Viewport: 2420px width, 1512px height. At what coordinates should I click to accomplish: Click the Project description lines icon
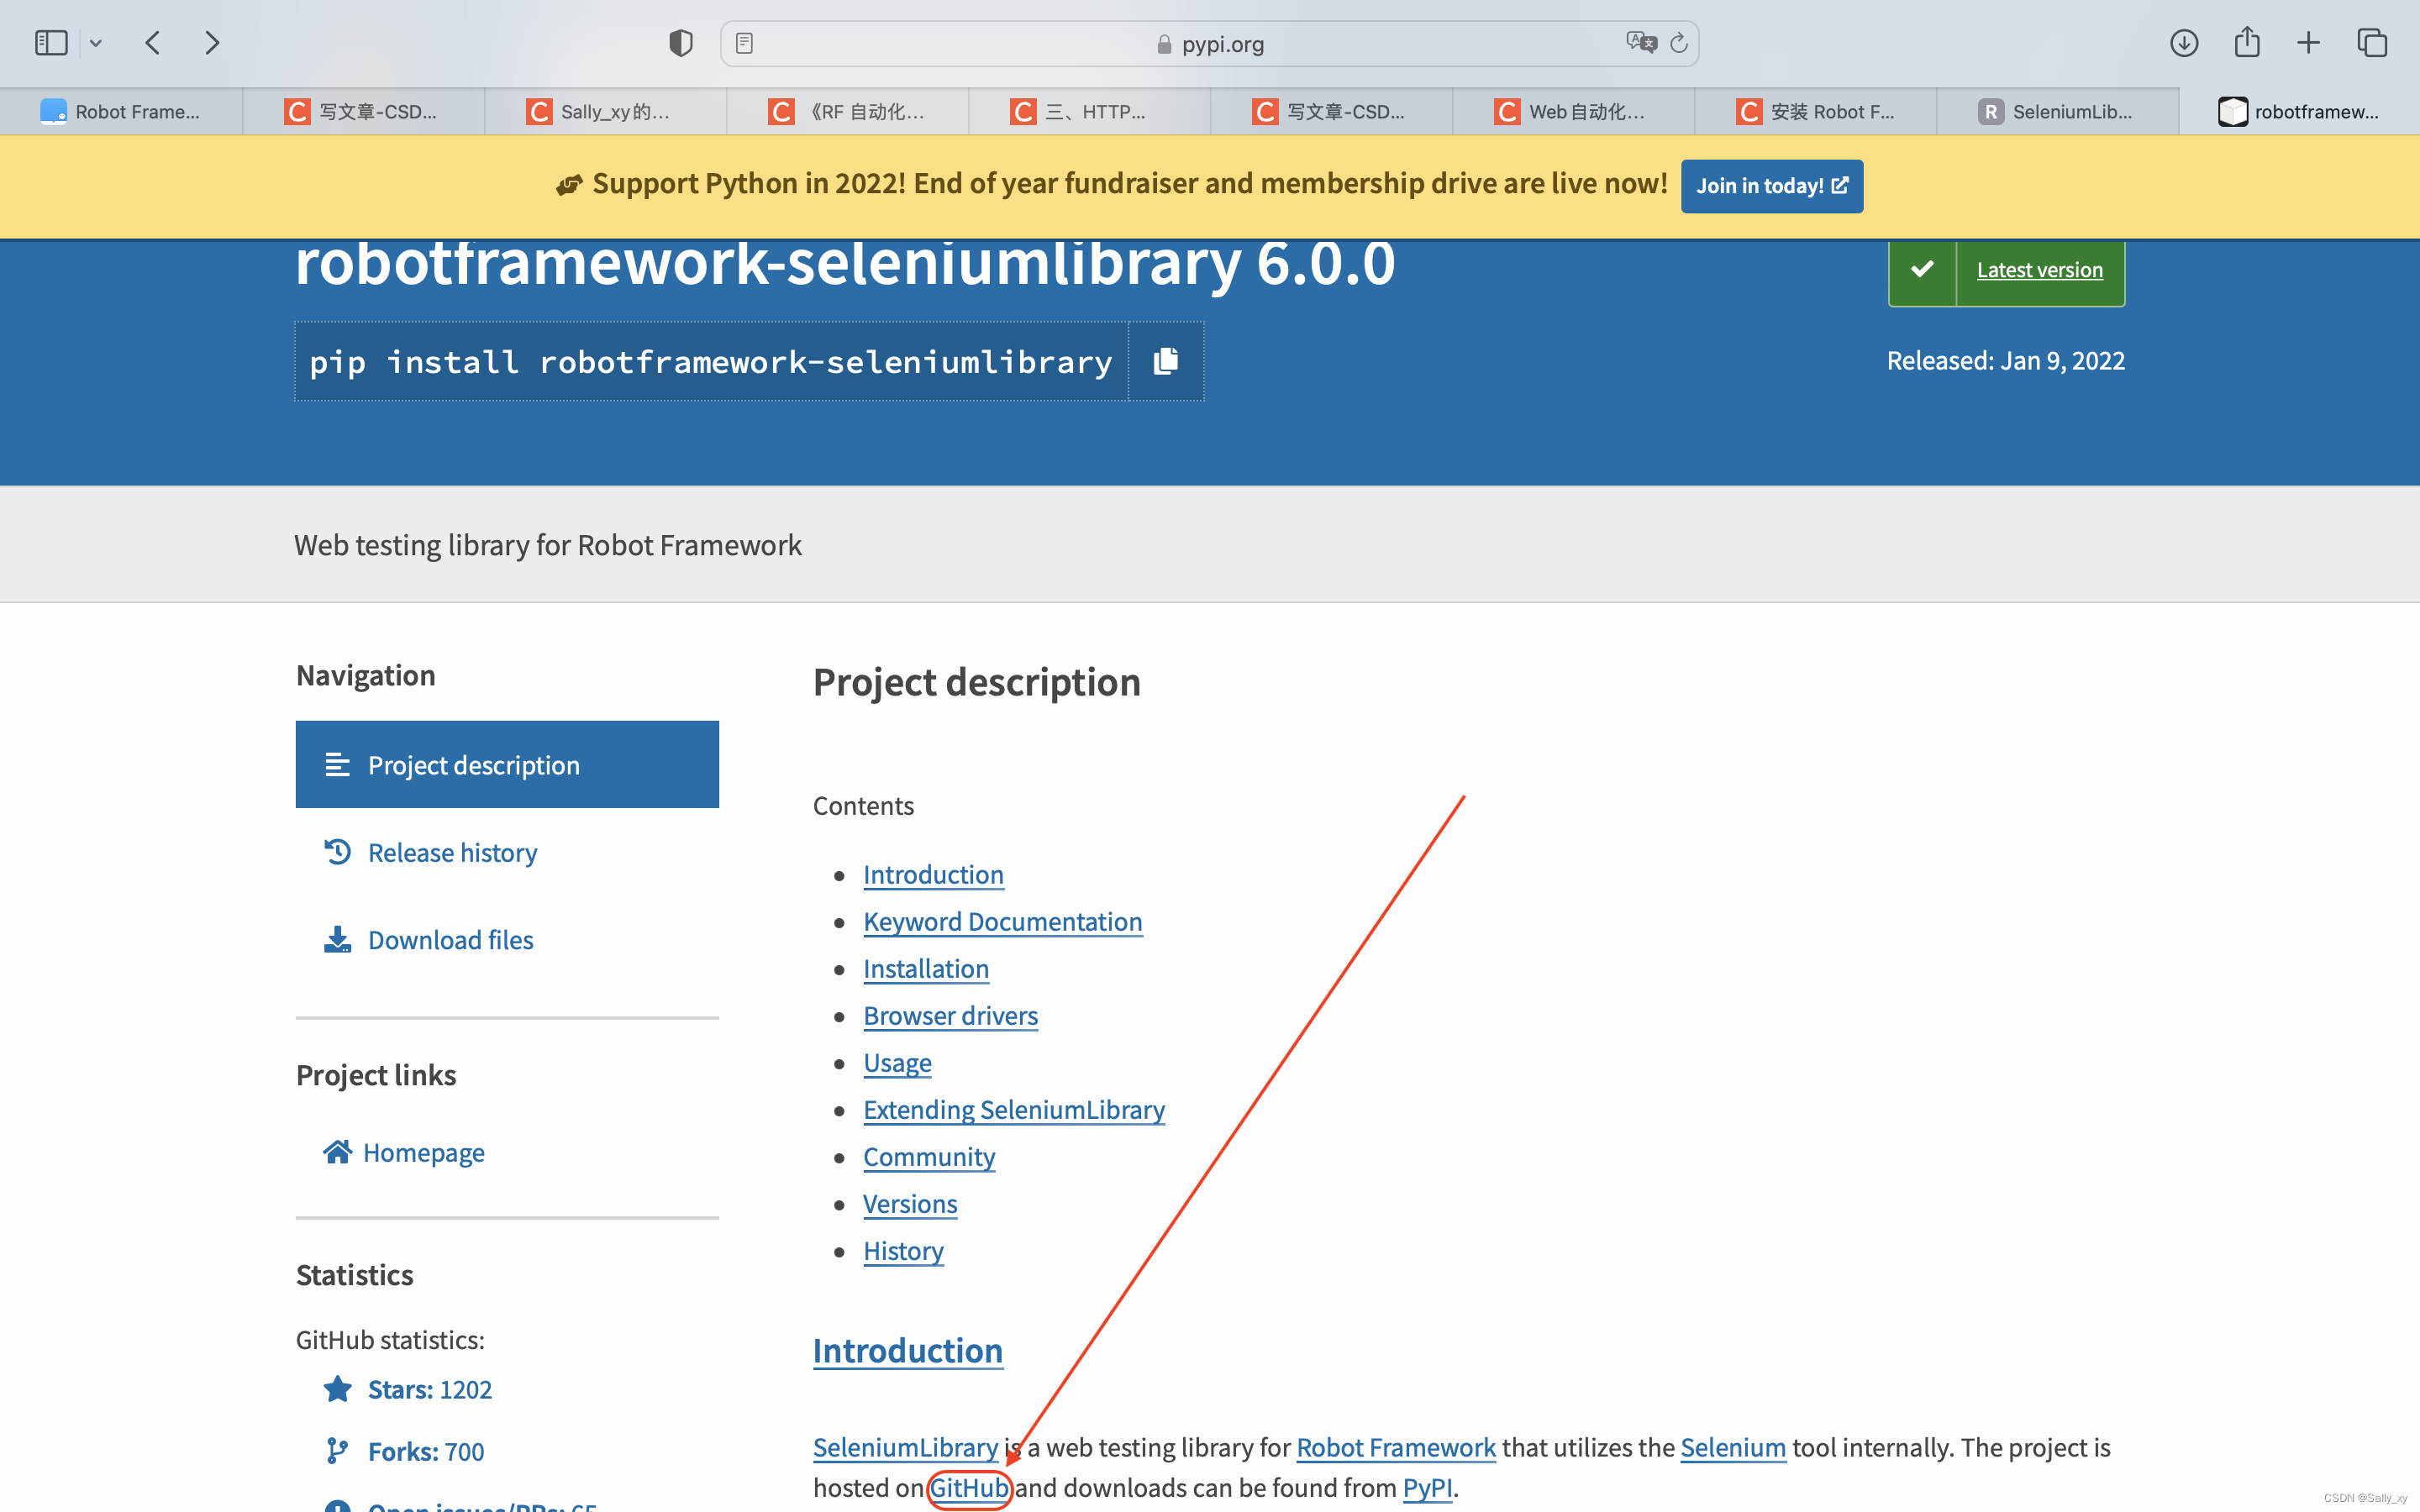click(x=337, y=765)
